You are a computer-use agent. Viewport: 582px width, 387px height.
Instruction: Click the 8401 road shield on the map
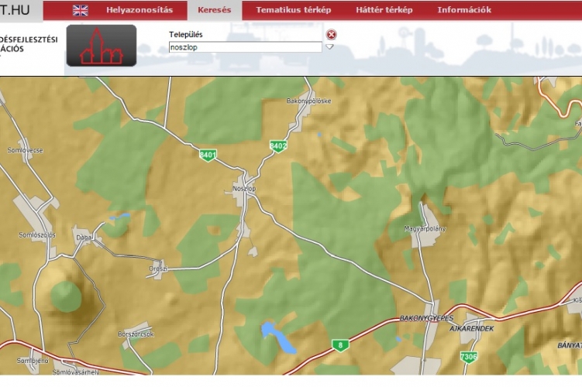pyautogui.click(x=208, y=155)
